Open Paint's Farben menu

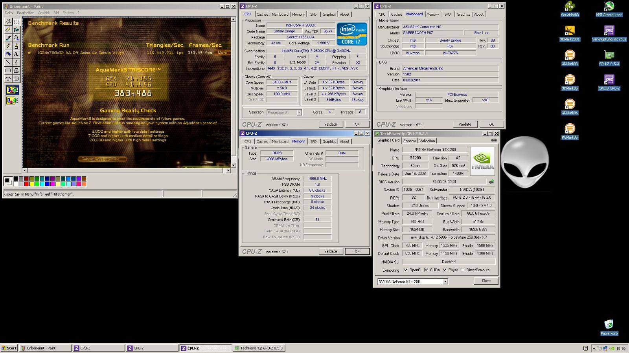pos(68,13)
